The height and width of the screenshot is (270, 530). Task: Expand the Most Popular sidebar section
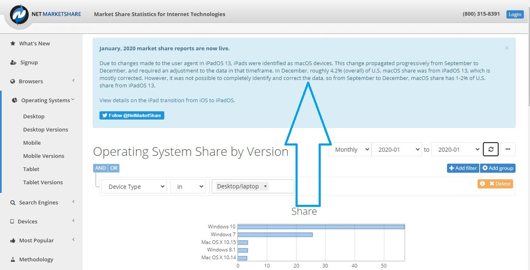pyautogui.click(x=73, y=240)
